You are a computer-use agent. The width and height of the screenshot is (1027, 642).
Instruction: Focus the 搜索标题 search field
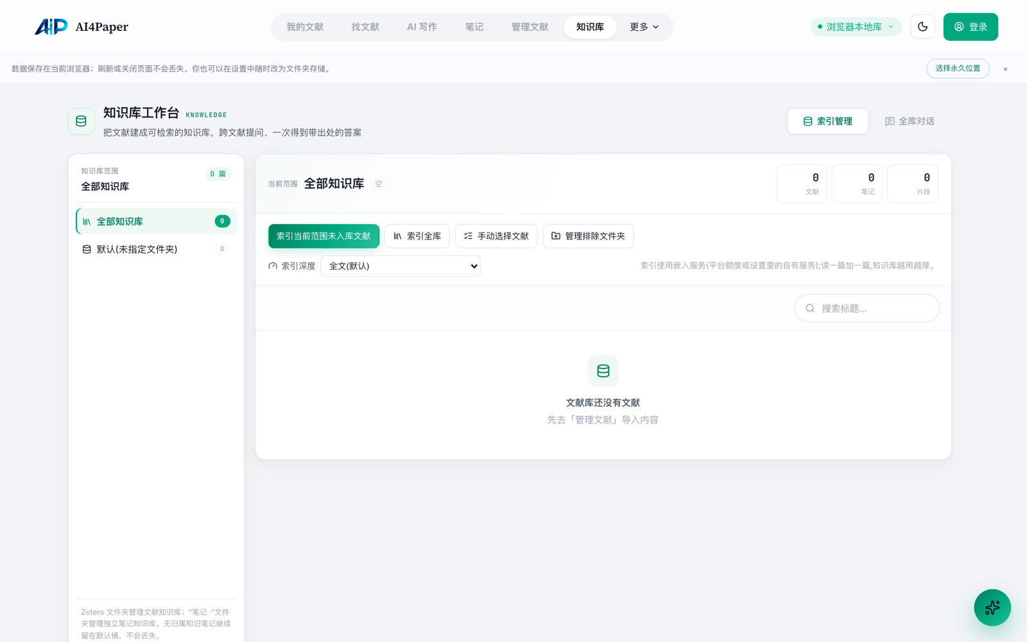[867, 308]
